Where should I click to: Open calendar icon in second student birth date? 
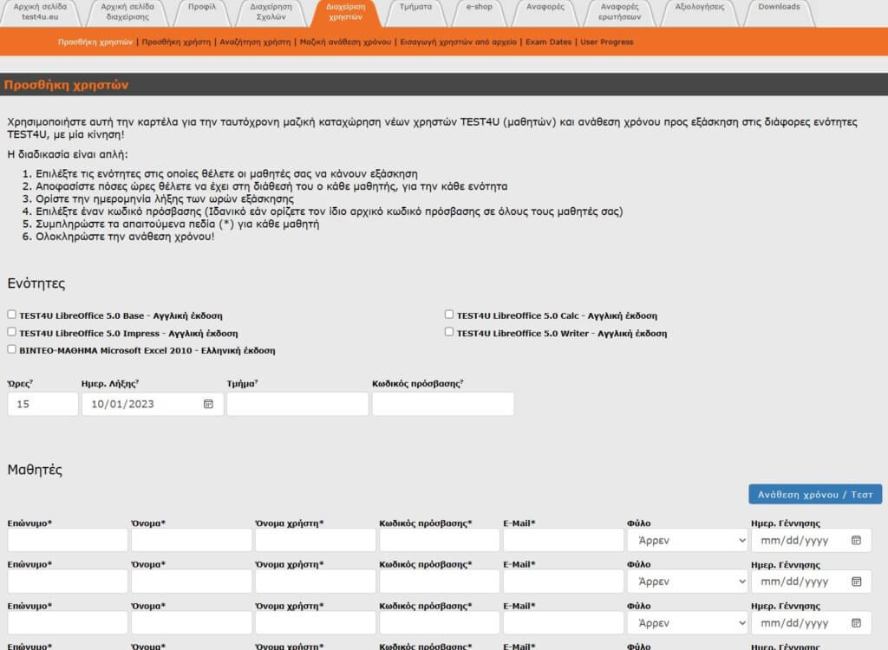[x=856, y=582]
